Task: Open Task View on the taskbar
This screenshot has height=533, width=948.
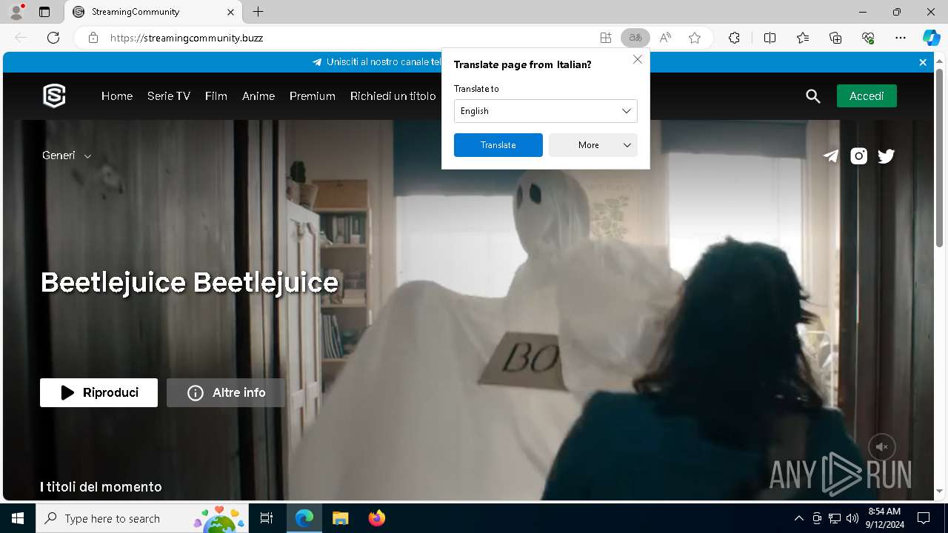Action: pos(267,518)
